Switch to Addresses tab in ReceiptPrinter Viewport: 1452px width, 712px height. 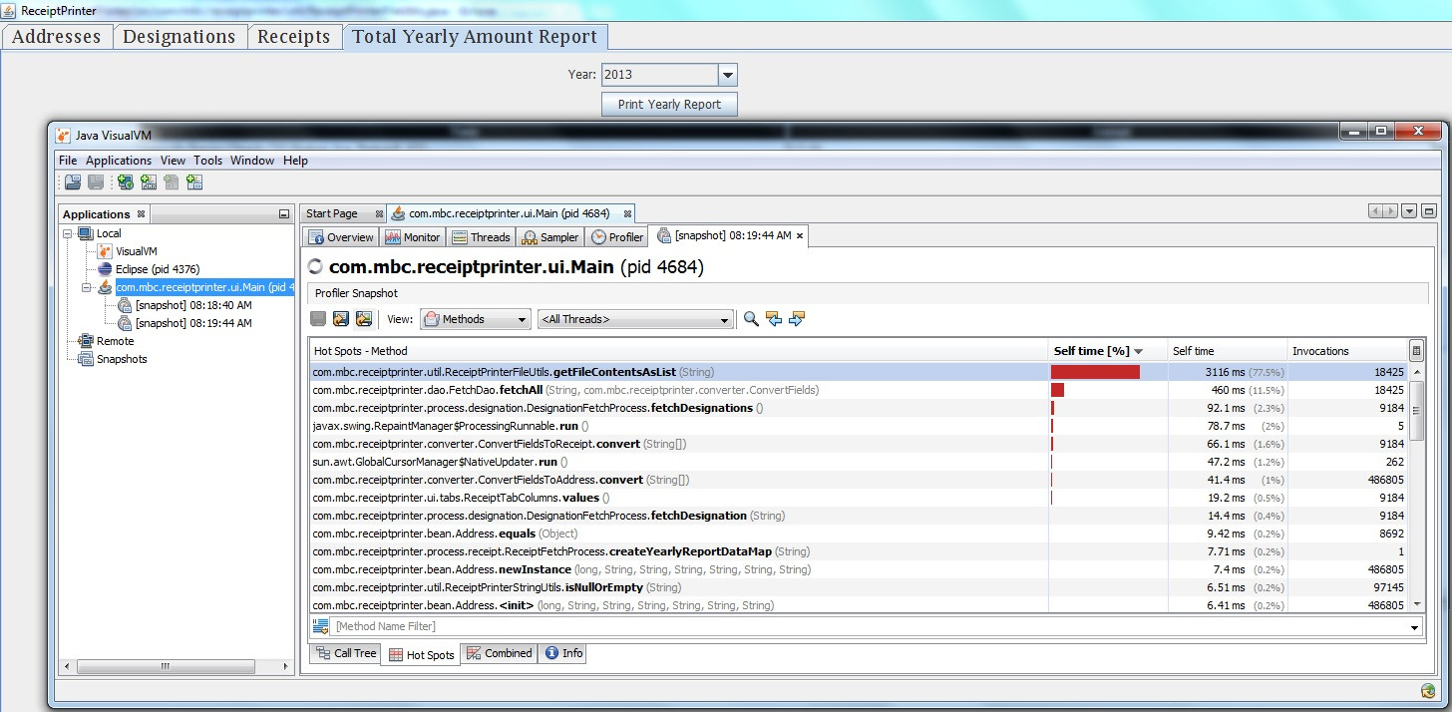coord(57,37)
